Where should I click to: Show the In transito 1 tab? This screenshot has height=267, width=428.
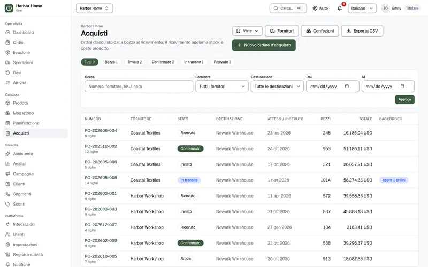194,62
